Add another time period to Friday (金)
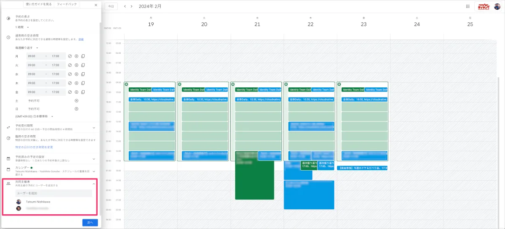 (x=77, y=92)
